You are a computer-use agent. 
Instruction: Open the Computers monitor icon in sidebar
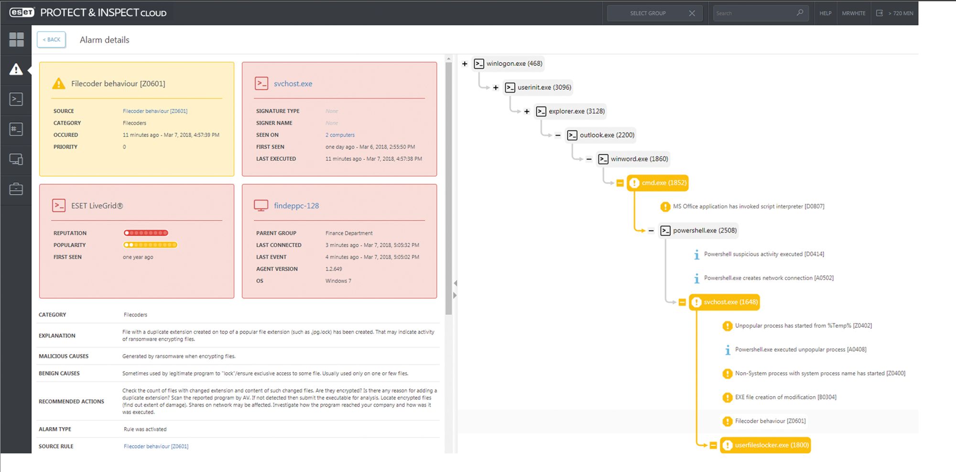pos(16,159)
